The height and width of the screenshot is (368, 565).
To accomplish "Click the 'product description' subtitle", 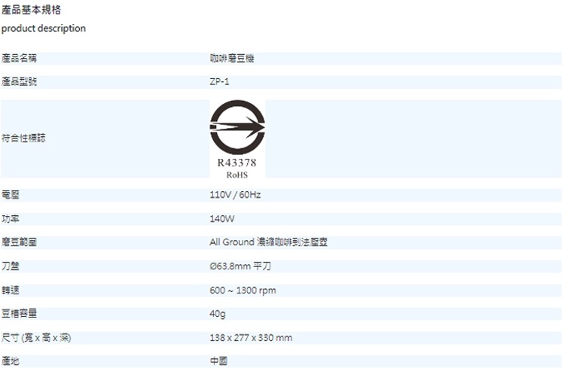I will click(x=44, y=29).
